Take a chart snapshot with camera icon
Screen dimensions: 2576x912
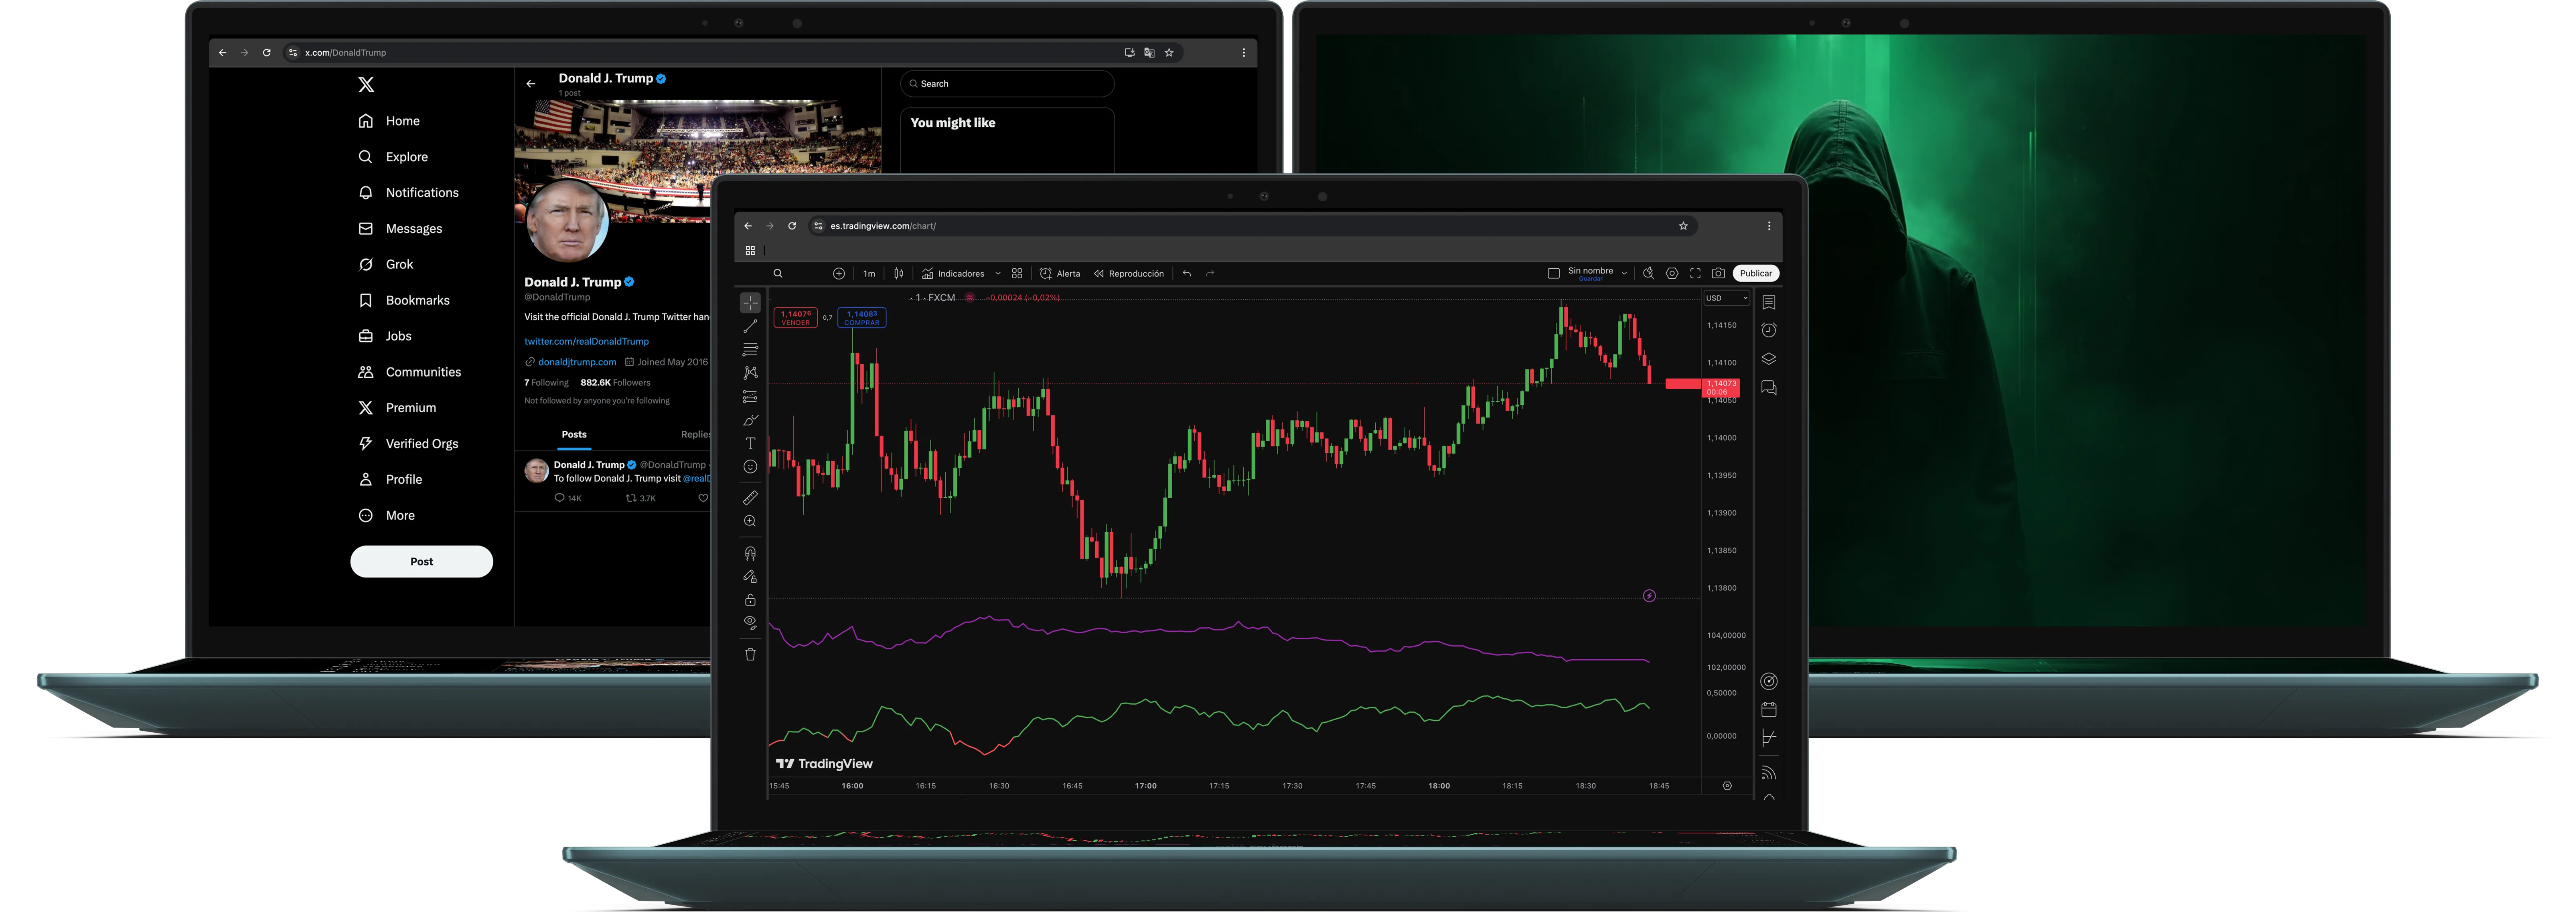point(1718,273)
